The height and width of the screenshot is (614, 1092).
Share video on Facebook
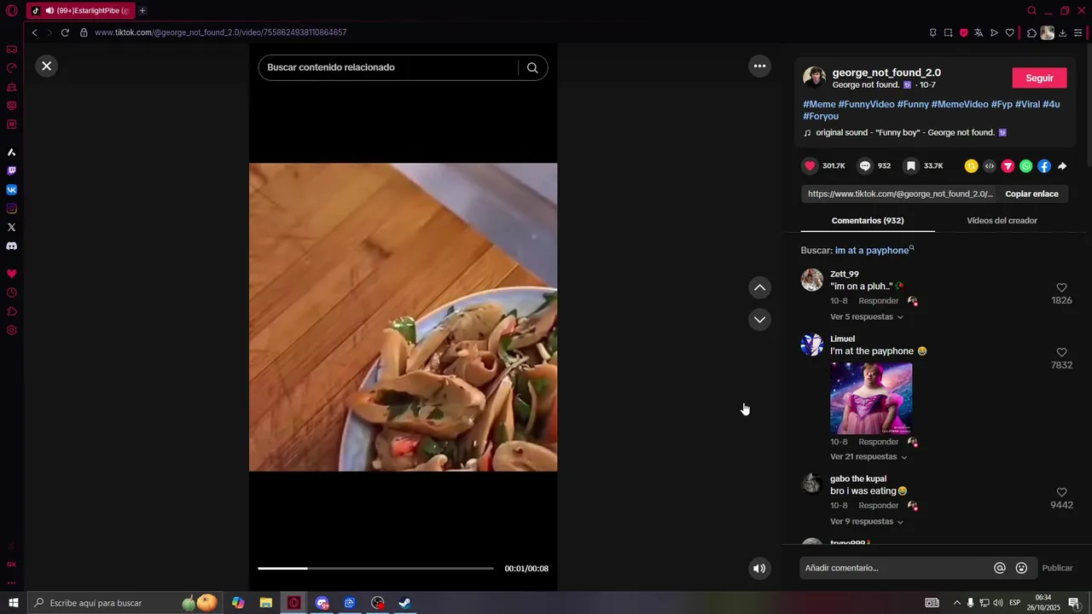coord(1044,166)
